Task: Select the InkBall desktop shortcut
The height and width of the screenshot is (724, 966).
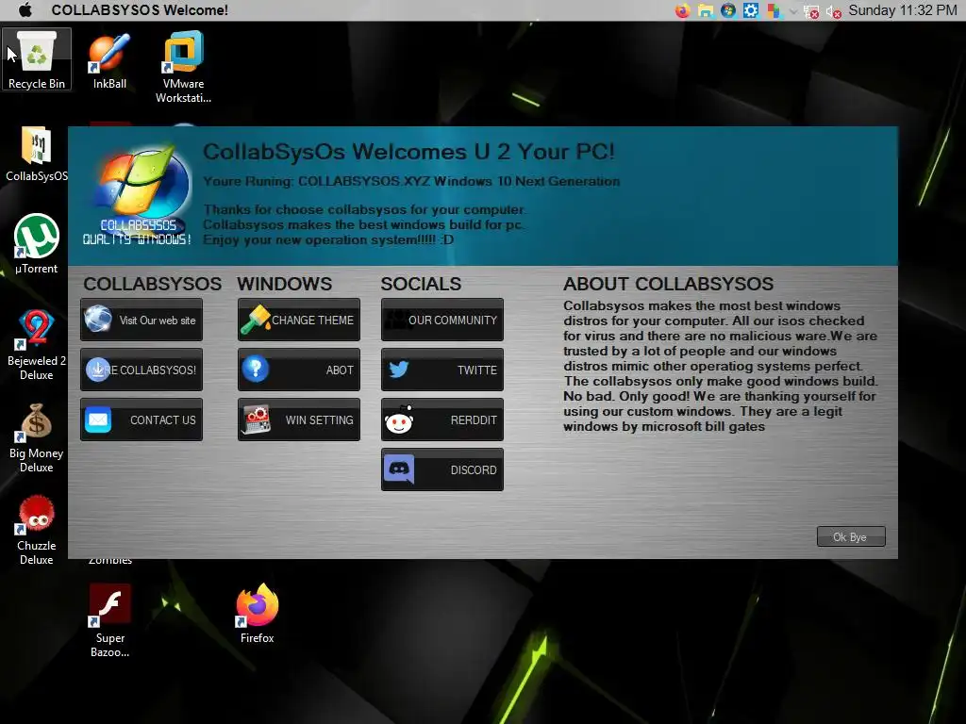Action: click(109, 61)
